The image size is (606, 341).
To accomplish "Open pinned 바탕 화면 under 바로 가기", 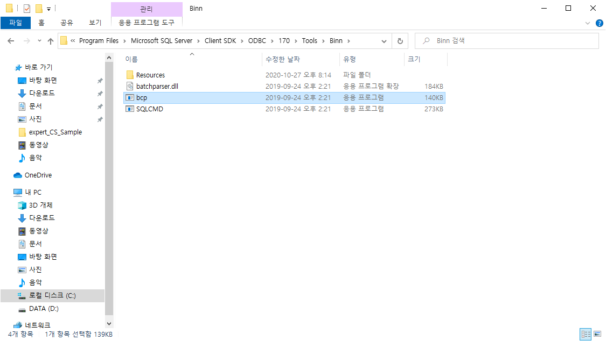I will click(x=43, y=80).
